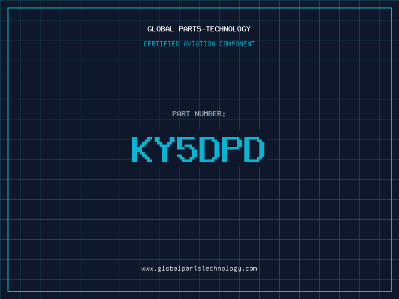This screenshot has height=299, width=399.
Task: Select the part number 'KY5DPD'
Action: tap(199, 149)
